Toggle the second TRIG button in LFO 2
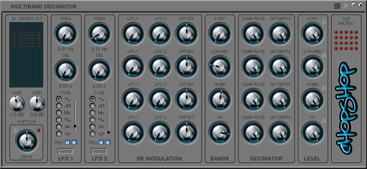This screenshot has height=169, width=367. click(x=108, y=143)
